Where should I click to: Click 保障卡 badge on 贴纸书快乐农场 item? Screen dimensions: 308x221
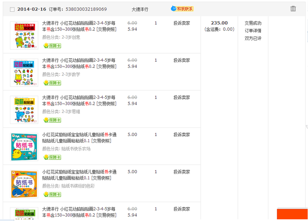point(52,157)
